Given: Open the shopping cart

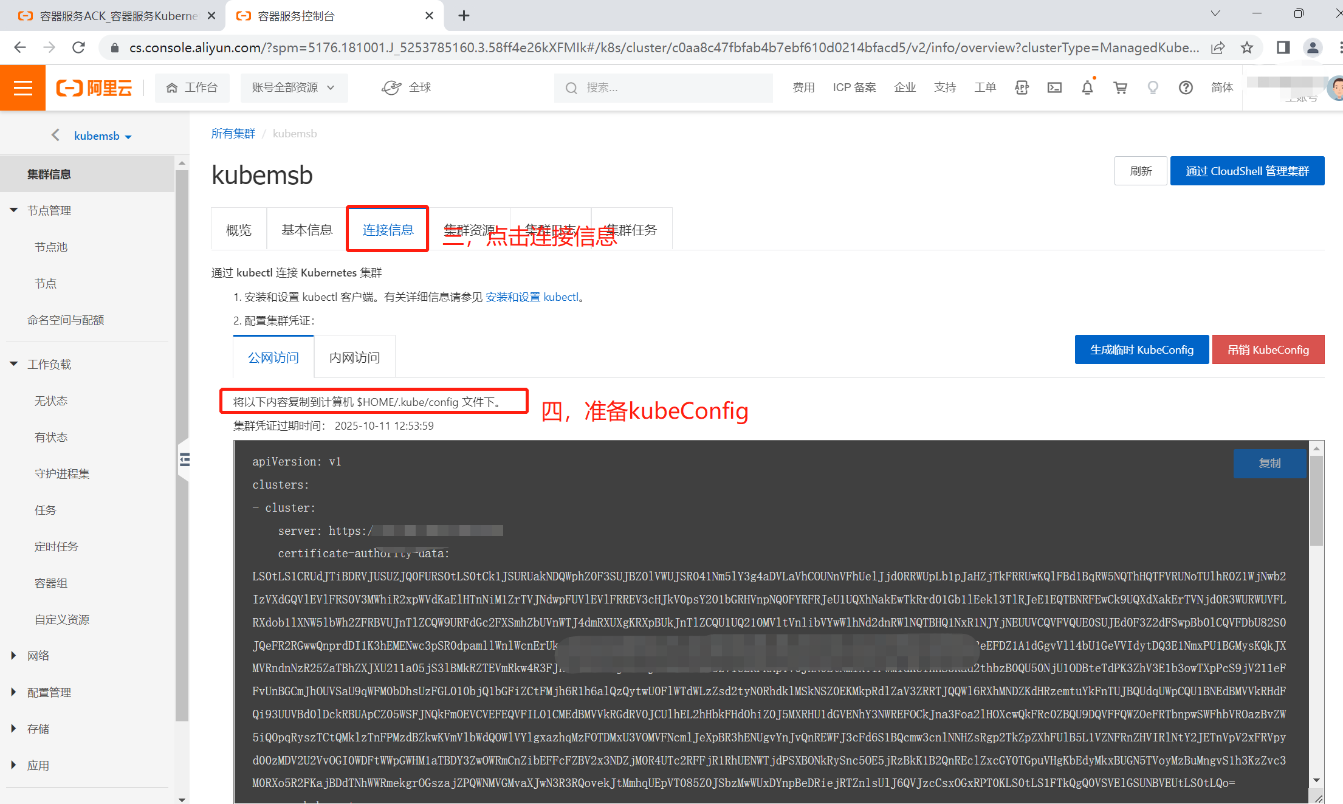Looking at the screenshot, I should click(x=1120, y=88).
